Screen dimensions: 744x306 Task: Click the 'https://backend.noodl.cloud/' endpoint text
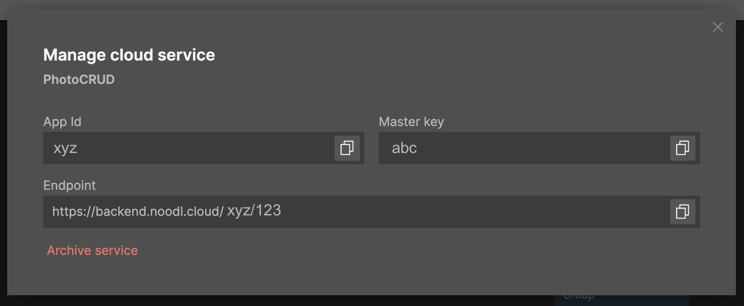click(x=138, y=211)
